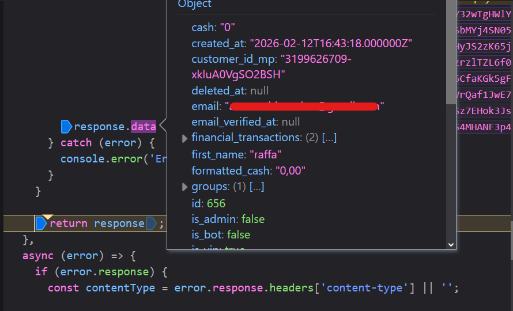Click 'console' in the console.error line
The width and height of the screenshot is (513, 311).
[x=82, y=159]
